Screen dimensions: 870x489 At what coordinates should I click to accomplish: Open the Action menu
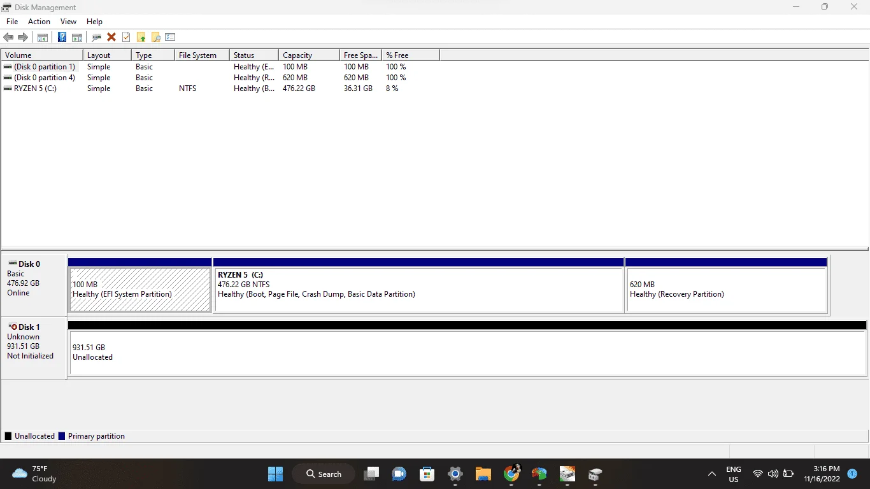click(39, 22)
